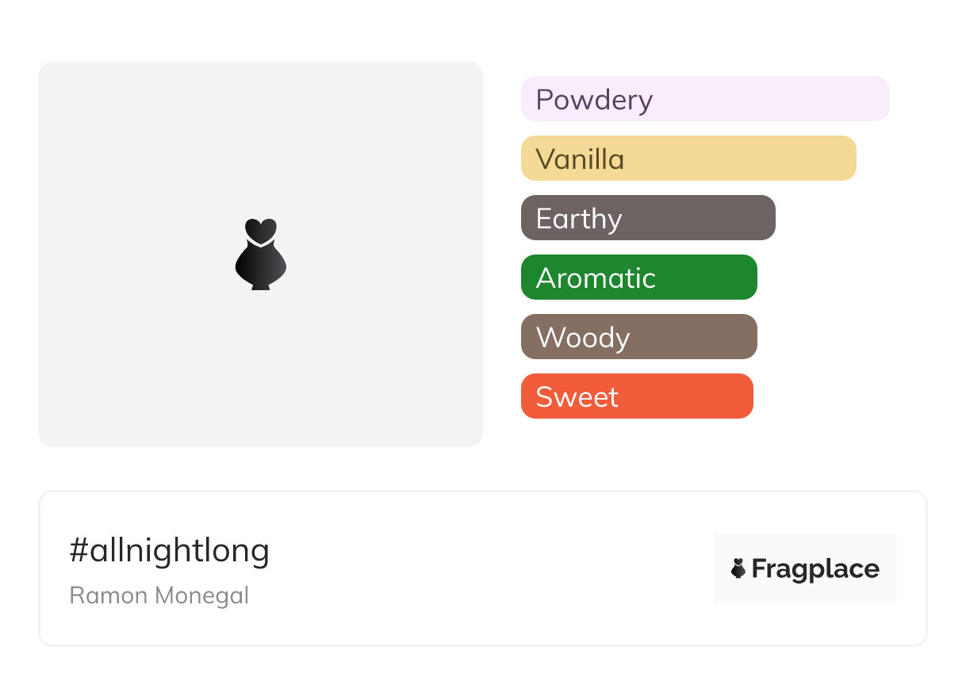Click the "Sweet" text label

(x=577, y=397)
